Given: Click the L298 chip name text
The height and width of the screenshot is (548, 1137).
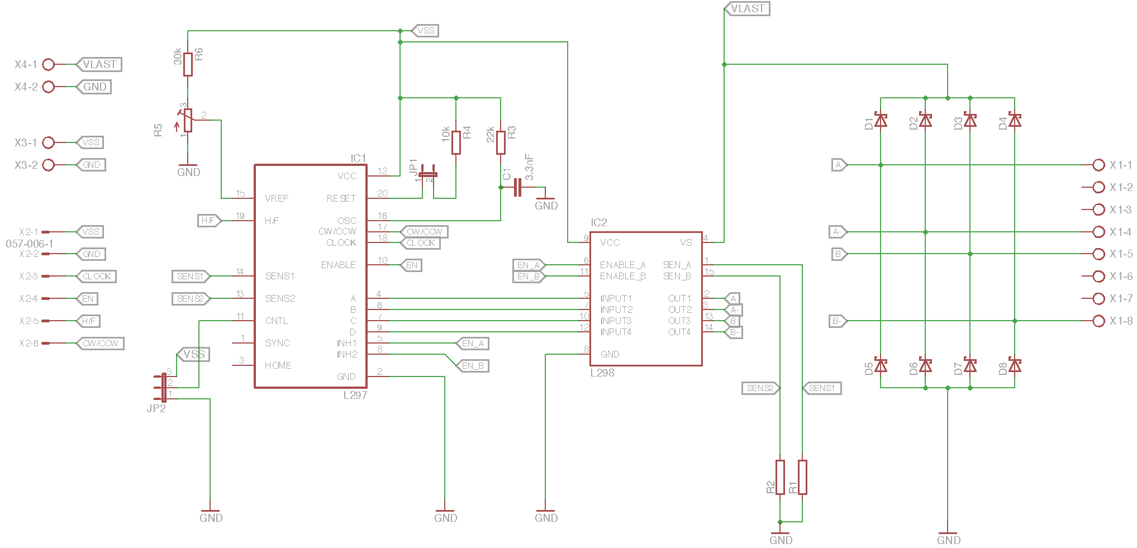Looking at the screenshot, I should [602, 373].
